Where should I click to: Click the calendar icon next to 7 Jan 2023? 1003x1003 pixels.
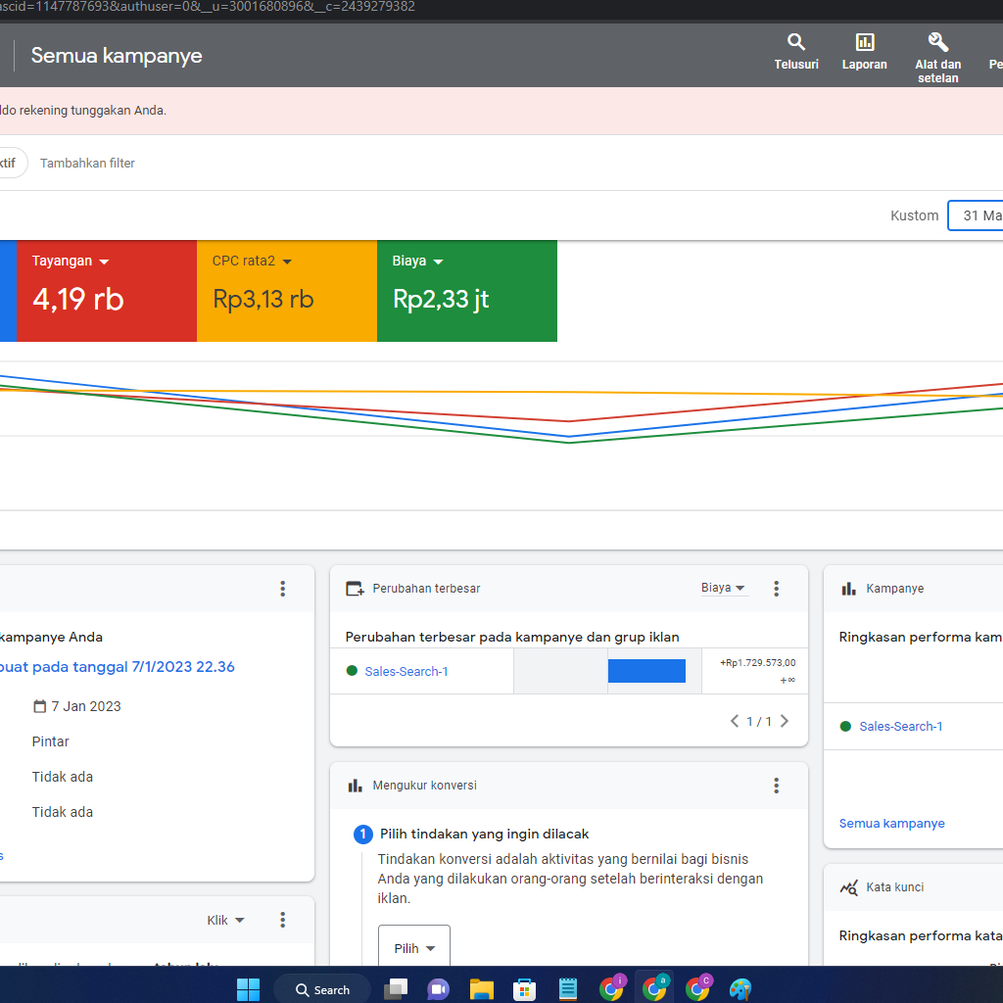[x=38, y=706]
